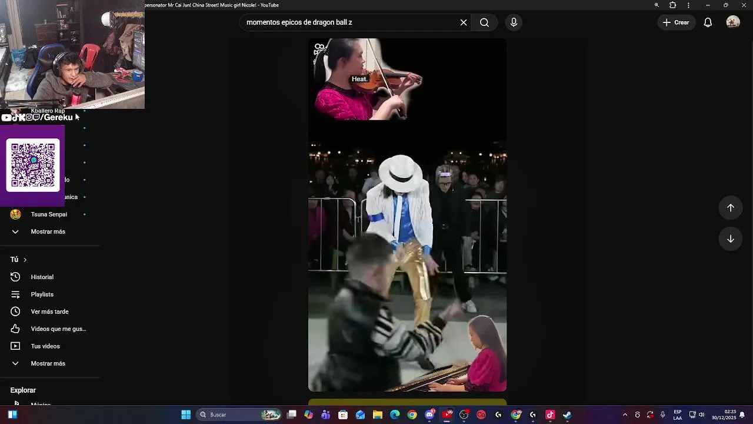Click the Heat. caption on the video
The width and height of the screenshot is (753, 424).
click(x=359, y=79)
